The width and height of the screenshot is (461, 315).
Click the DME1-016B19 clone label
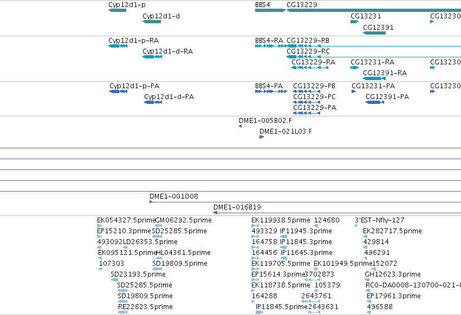[237, 207]
